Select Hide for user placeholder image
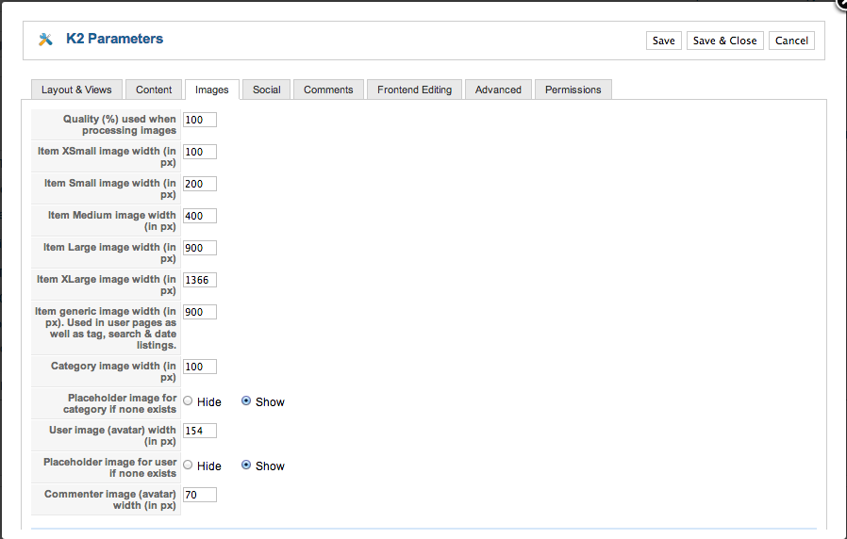The image size is (847, 539). tap(188, 465)
